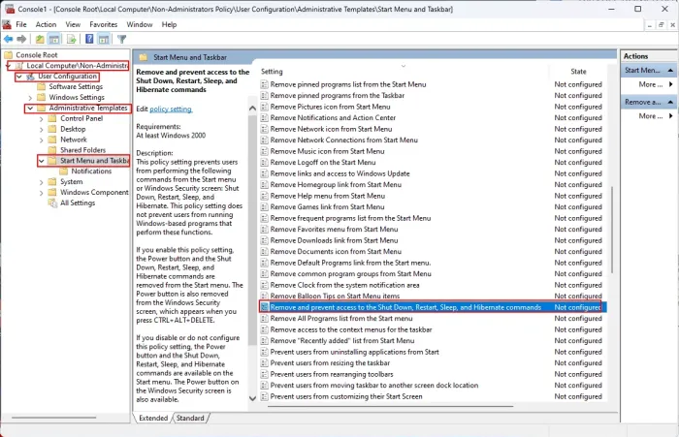
Task: Collapse the Administrative Templates tree arrow
Action: point(30,109)
